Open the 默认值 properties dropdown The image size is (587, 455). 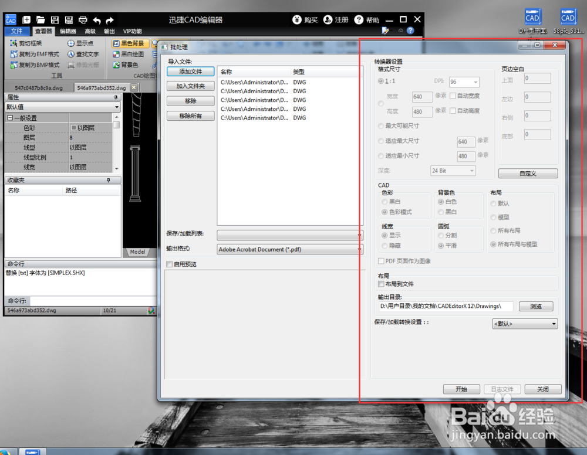(63, 107)
